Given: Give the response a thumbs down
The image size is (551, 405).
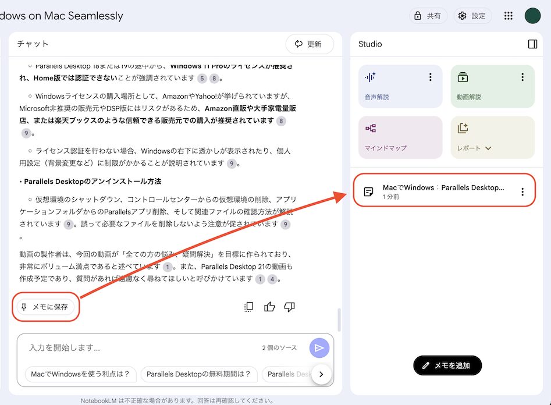Looking at the screenshot, I should pos(289,307).
